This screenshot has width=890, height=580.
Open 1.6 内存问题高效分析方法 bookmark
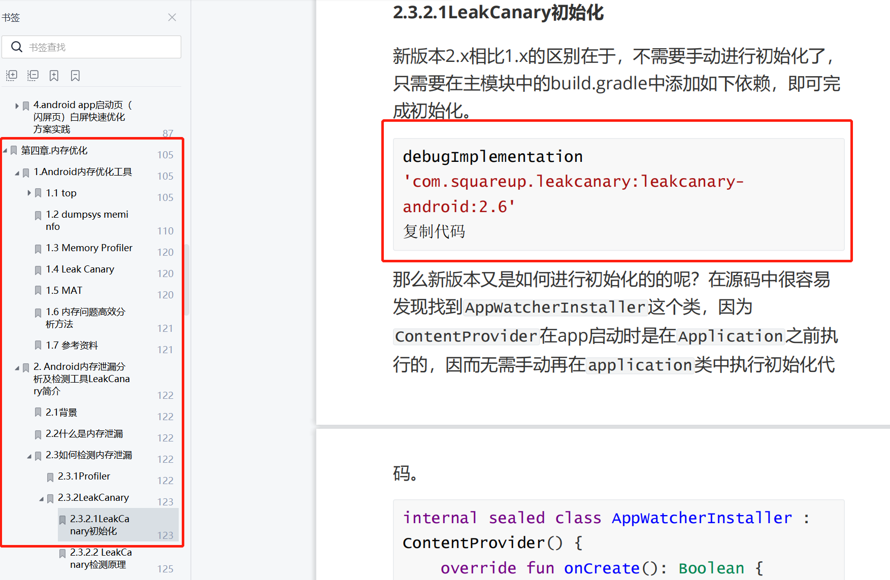pos(85,318)
